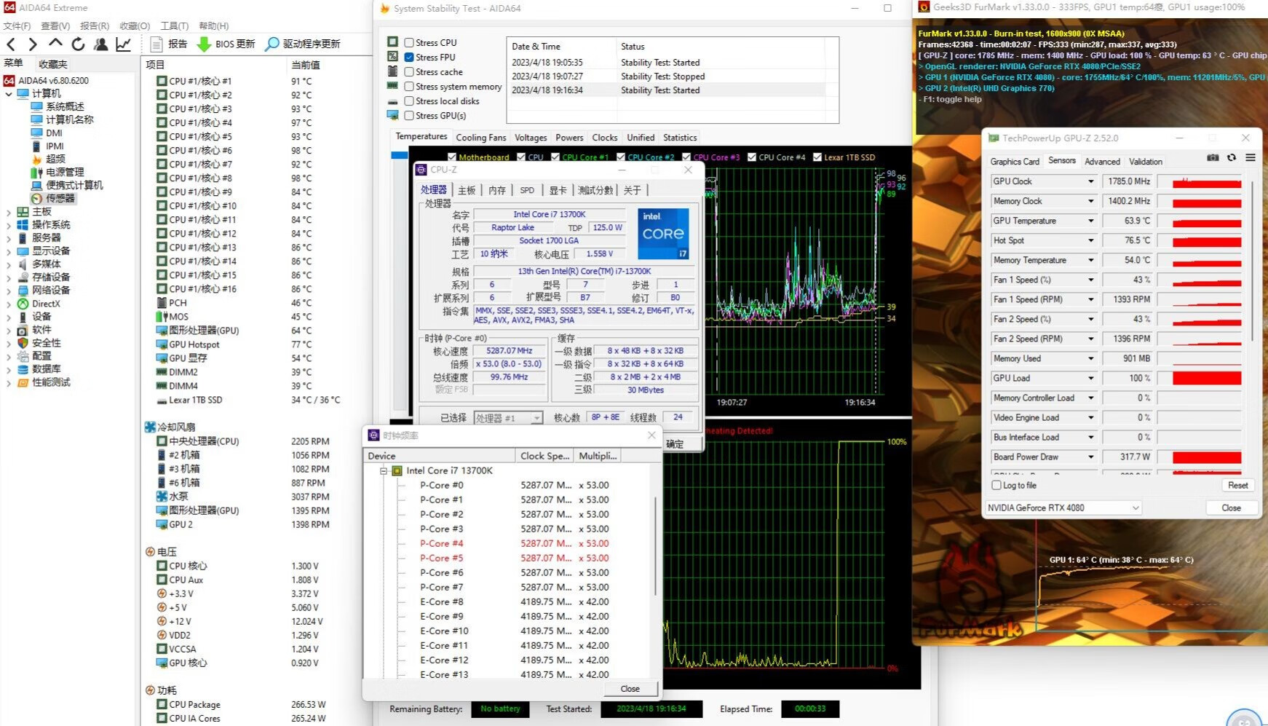This screenshot has height=726, width=1268.
Task: Toggle Lexar 1TB SSD graph checkbox
Action: click(817, 157)
